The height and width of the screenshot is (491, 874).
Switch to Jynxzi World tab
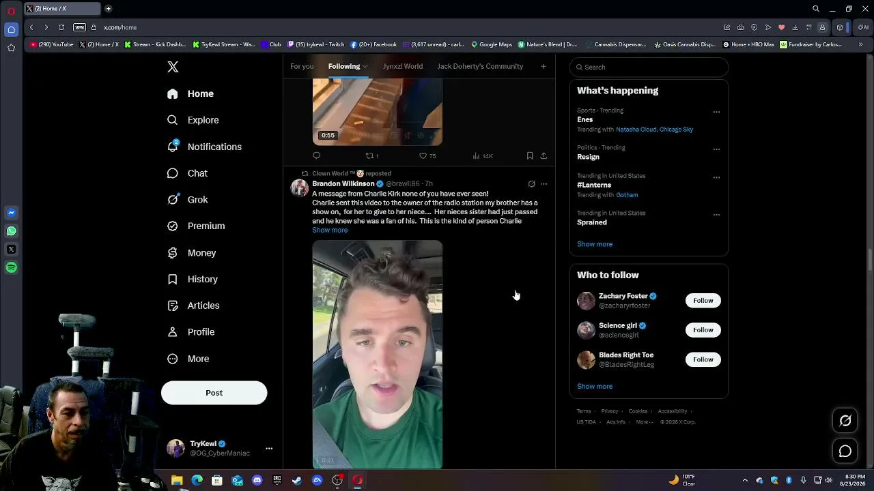[x=403, y=66]
